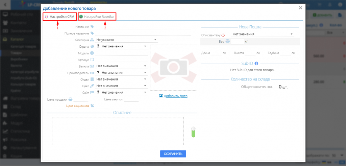The image size is (346, 166).
Task: Switch to the Настройки CRM tab
Action: (x=60, y=17)
